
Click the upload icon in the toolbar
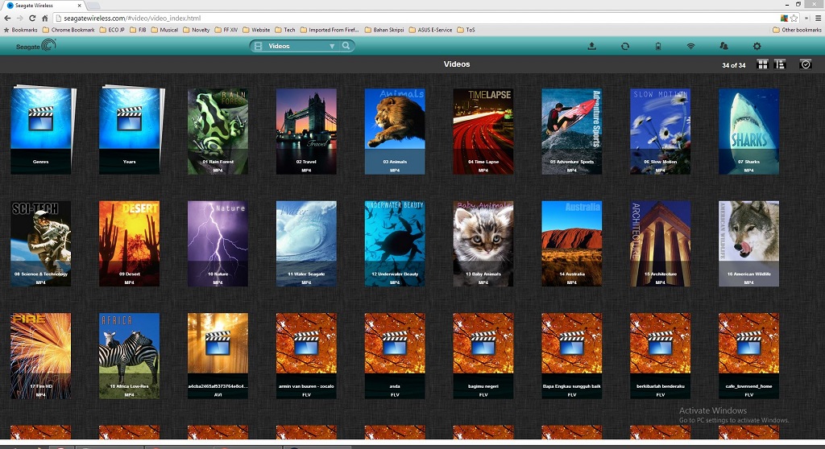coord(592,47)
